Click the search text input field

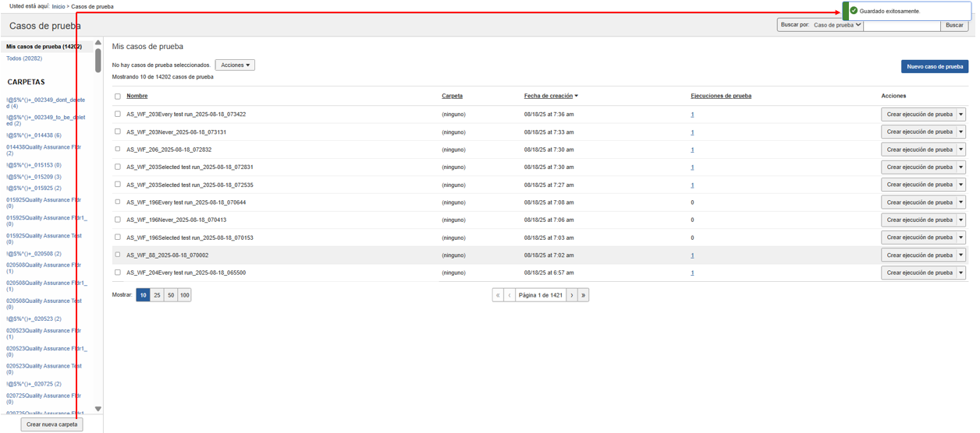901,25
